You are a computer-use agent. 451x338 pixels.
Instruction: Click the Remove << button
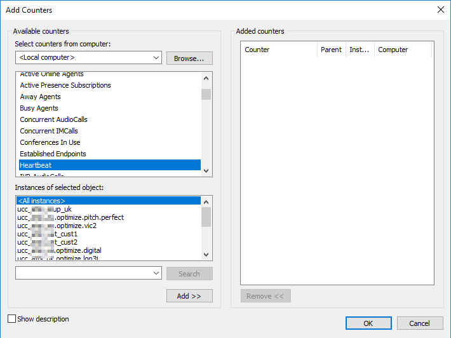pyautogui.click(x=266, y=296)
